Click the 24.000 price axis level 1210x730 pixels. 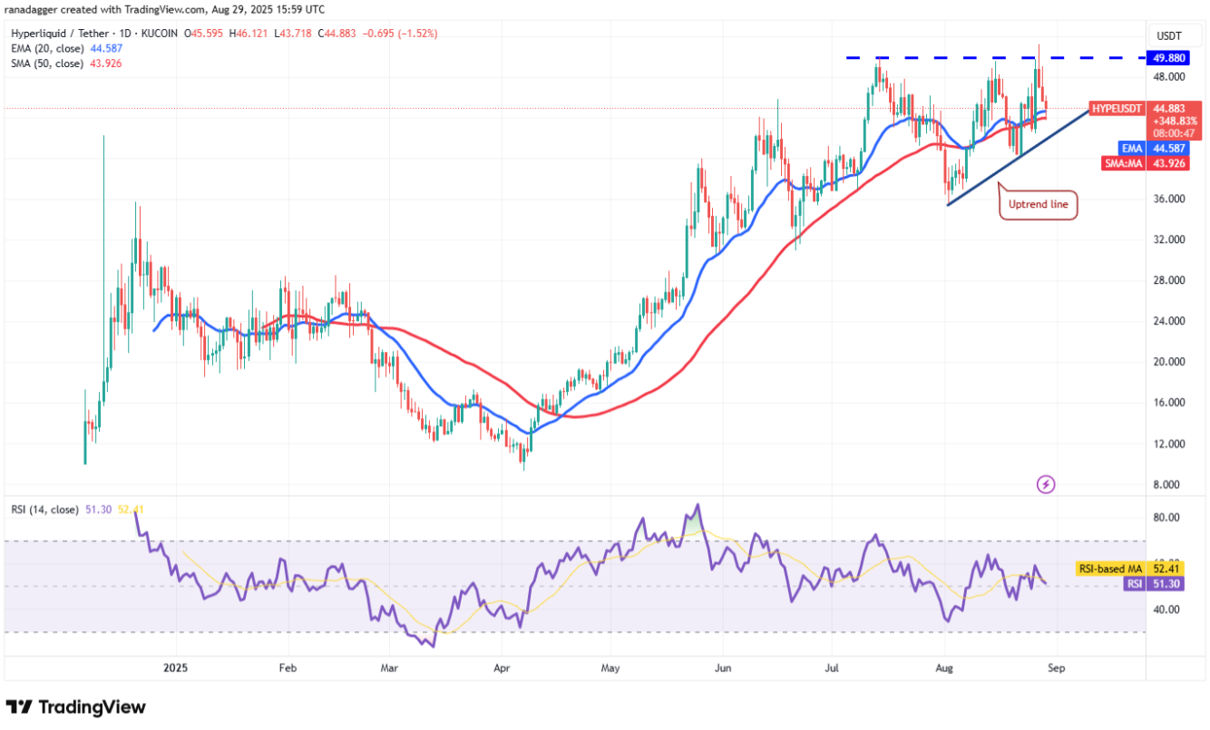(1169, 321)
